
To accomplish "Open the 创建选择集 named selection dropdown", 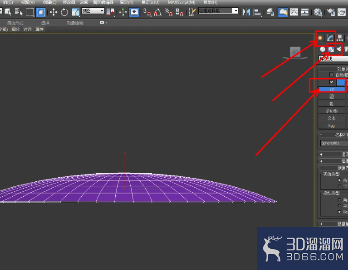I will click(218, 10).
